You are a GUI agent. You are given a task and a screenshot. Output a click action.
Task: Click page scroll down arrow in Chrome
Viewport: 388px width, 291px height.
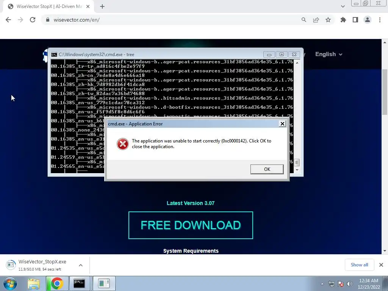pyautogui.click(x=385, y=251)
